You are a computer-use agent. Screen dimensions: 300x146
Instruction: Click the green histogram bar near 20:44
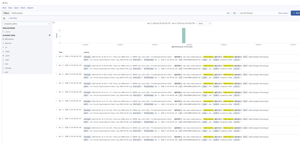(184, 35)
